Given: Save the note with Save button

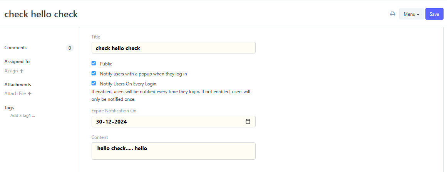Looking at the screenshot, I should (x=434, y=14).
